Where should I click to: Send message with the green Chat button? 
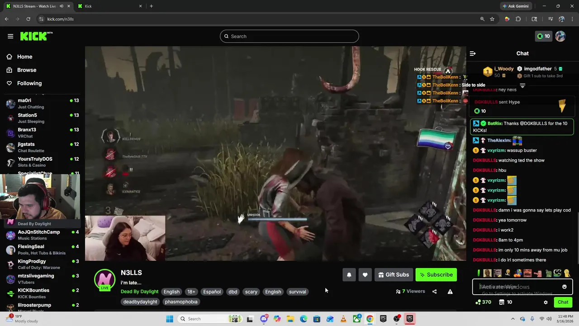[x=563, y=302]
